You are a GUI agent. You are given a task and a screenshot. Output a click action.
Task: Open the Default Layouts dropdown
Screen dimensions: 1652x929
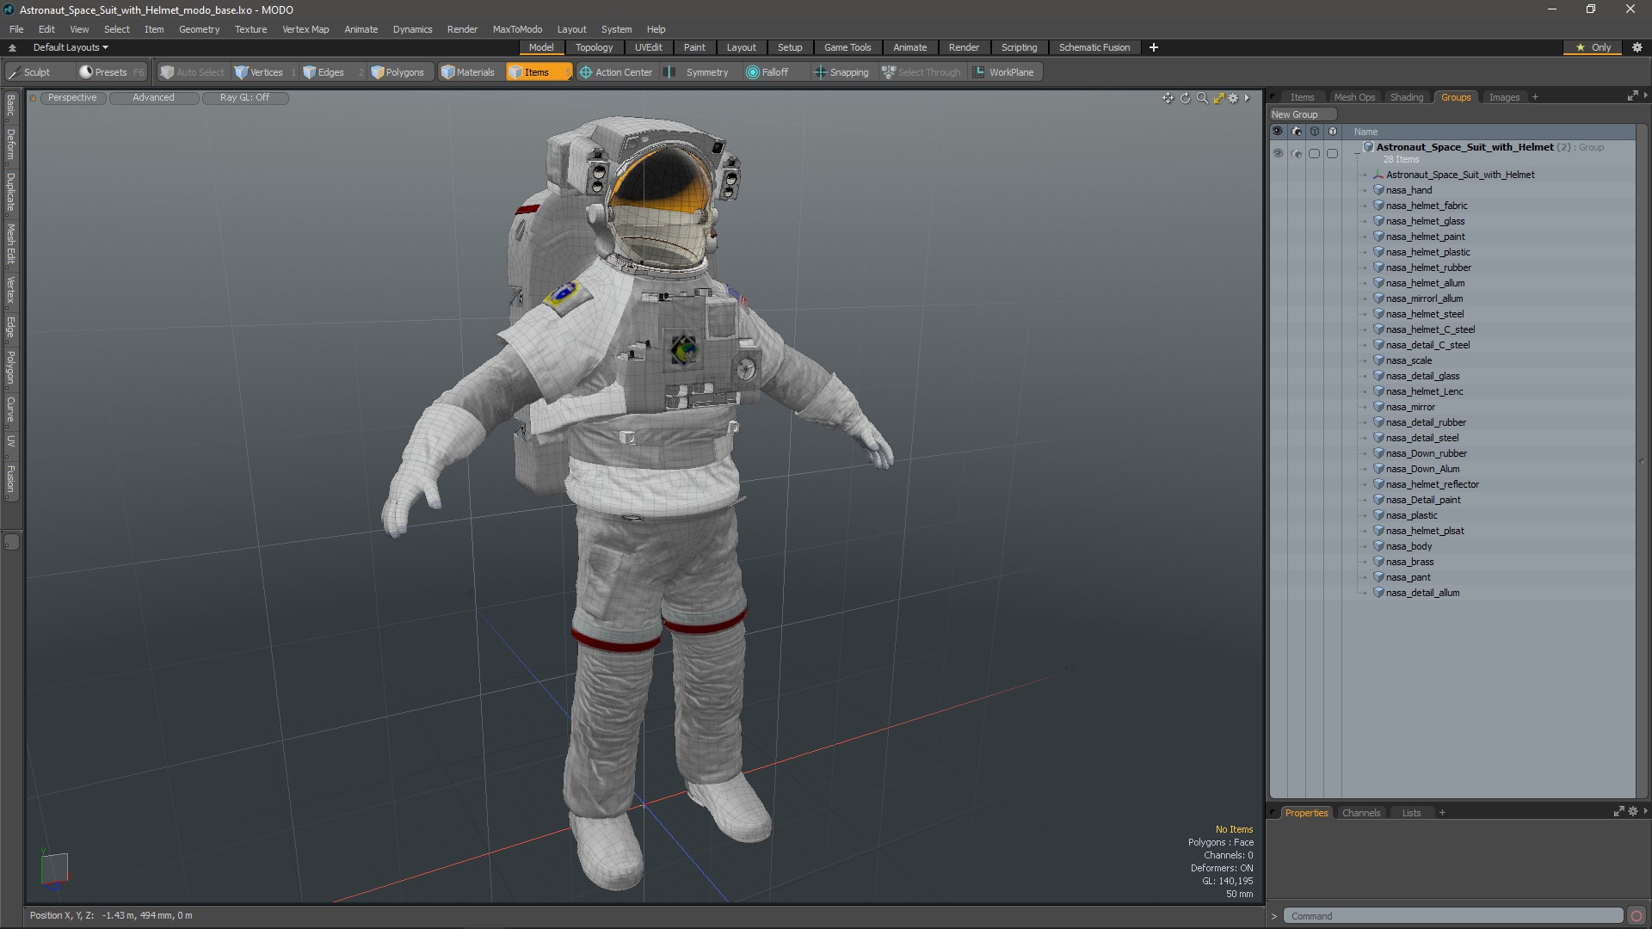coord(71,47)
